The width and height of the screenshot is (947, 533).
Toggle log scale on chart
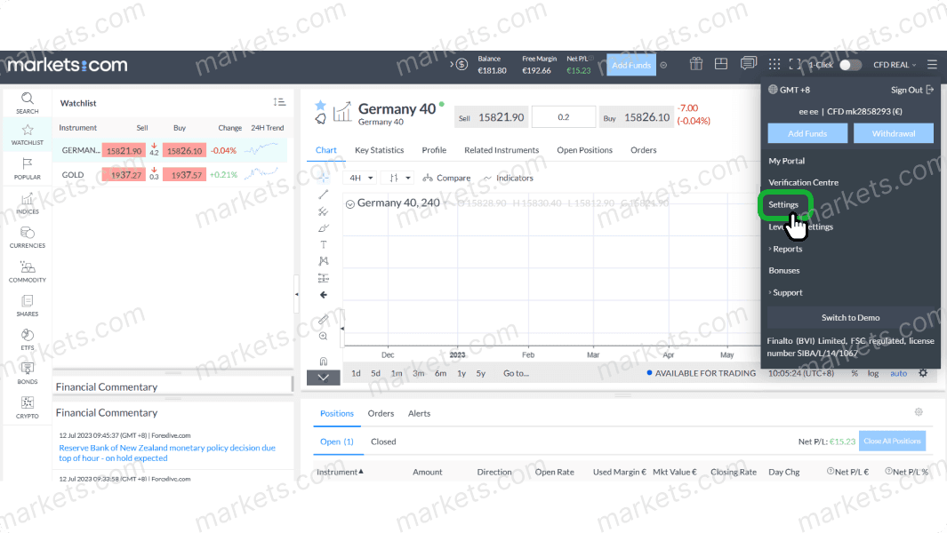(x=873, y=373)
